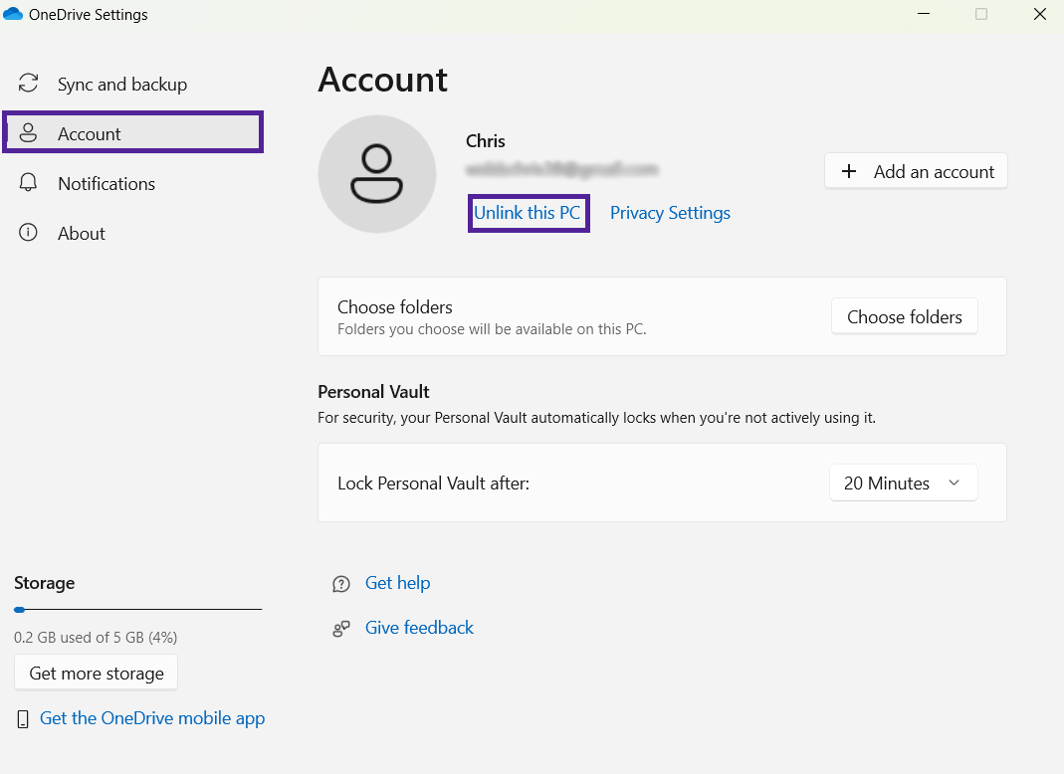The width and height of the screenshot is (1064, 774).
Task: Click the account name Chris
Action: [485, 141]
